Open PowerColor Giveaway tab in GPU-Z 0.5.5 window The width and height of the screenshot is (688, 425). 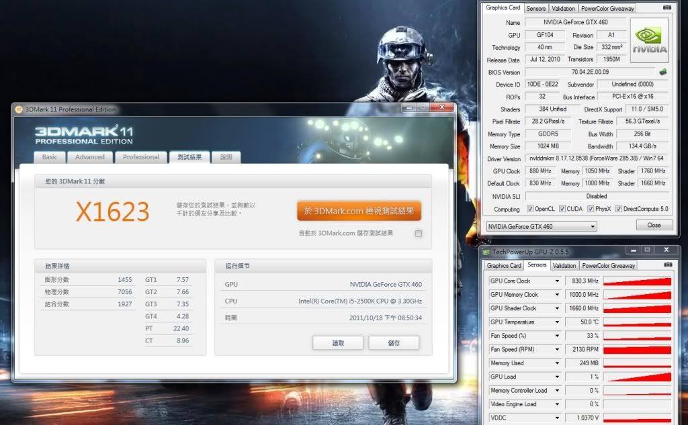[x=608, y=265]
